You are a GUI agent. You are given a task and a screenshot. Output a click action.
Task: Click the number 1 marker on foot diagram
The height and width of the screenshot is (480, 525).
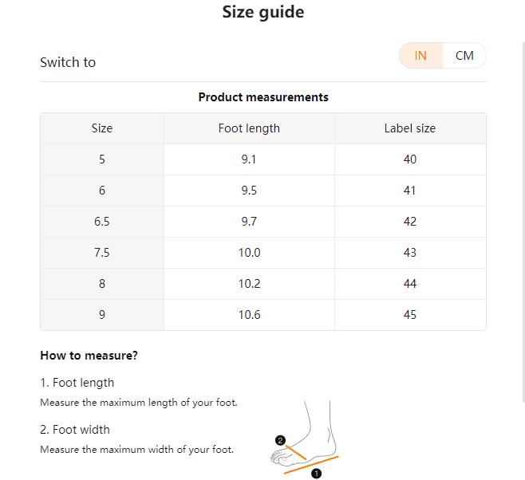coord(316,474)
